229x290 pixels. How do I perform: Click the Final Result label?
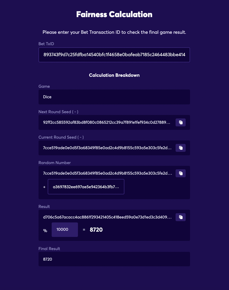tap(49, 249)
